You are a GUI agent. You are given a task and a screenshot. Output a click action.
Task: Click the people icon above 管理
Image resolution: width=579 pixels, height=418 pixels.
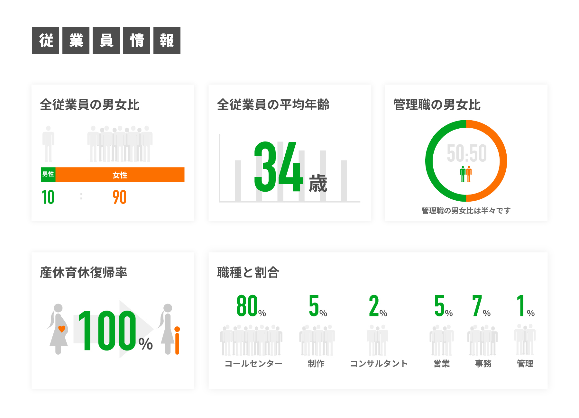click(x=525, y=340)
